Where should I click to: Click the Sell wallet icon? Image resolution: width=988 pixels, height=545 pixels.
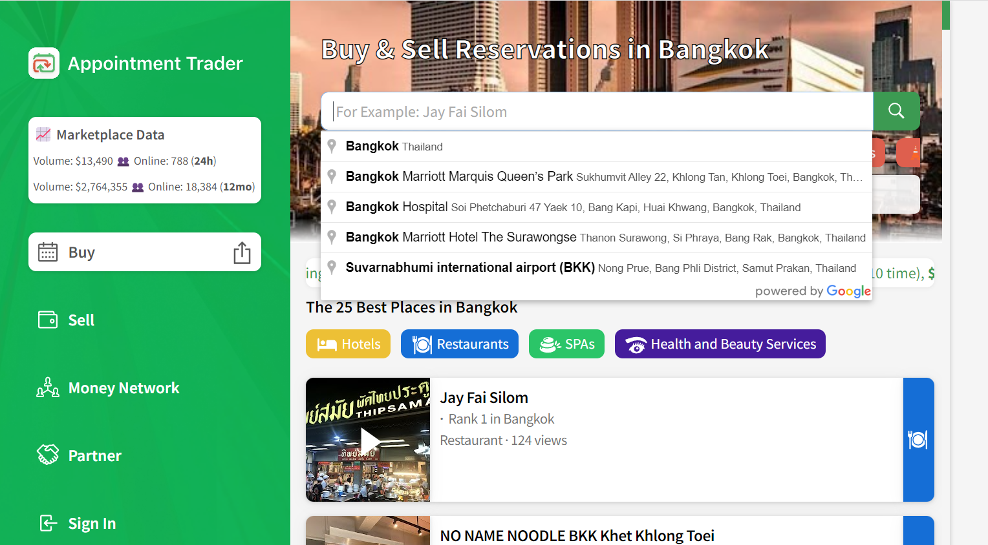click(48, 320)
